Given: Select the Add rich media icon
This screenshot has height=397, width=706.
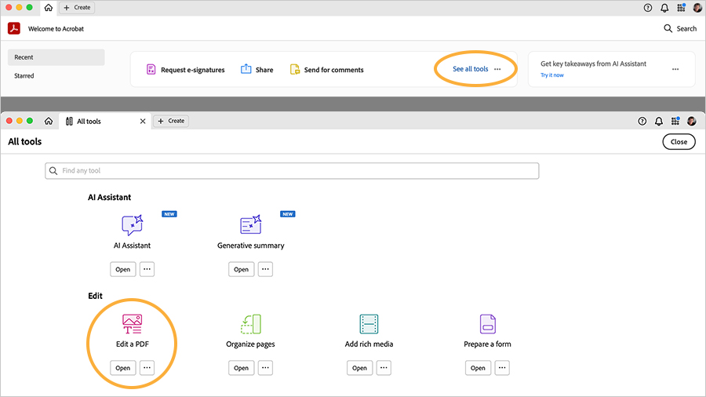Looking at the screenshot, I should click(x=369, y=324).
